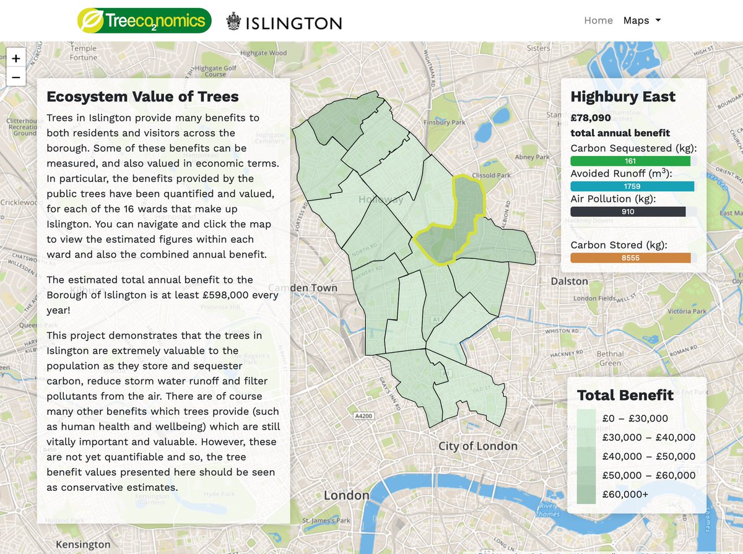
Task: Click the Islington council logo
Action: [284, 22]
